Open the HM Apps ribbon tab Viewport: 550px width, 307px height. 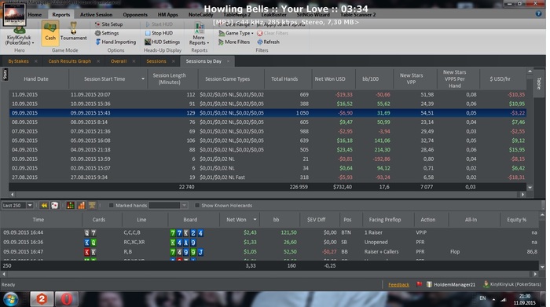(x=167, y=15)
